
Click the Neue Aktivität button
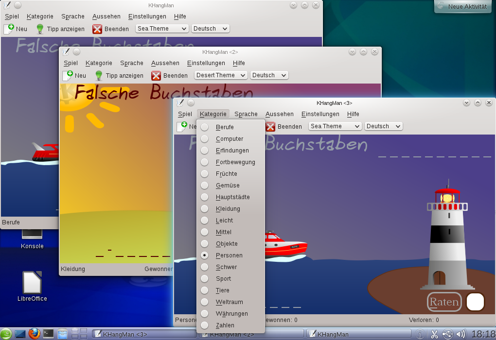coord(462,6)
